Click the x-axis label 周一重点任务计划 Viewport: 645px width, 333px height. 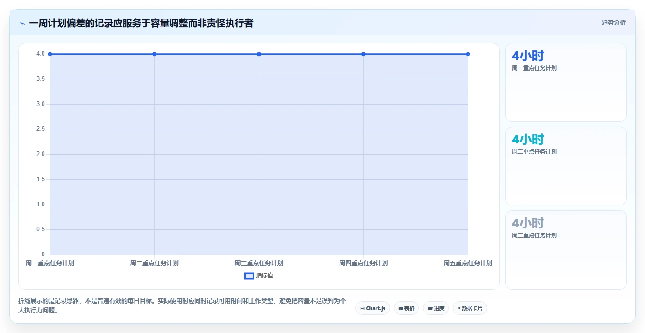[x=50, y=263]
